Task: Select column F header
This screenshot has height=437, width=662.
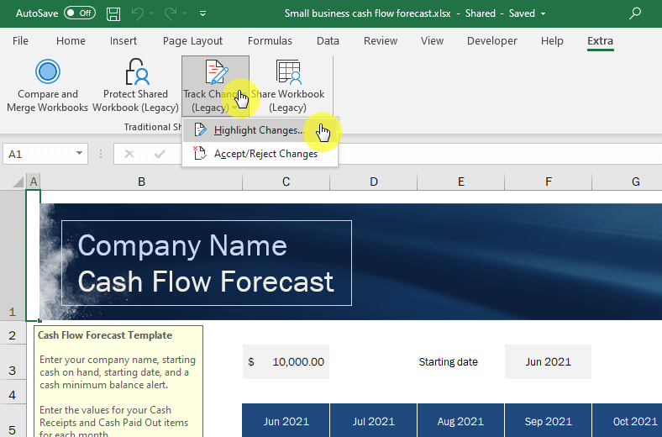Action: click(x=548, y=182)
